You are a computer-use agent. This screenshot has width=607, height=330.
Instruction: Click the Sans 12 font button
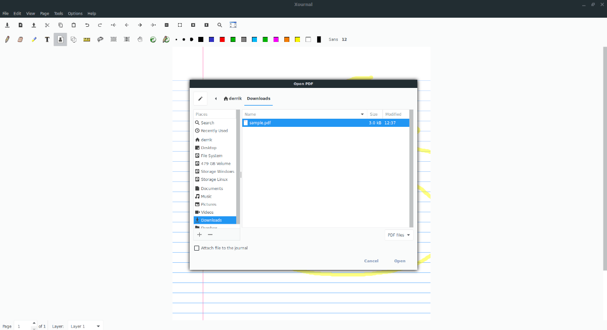click(x=338, y=39)
